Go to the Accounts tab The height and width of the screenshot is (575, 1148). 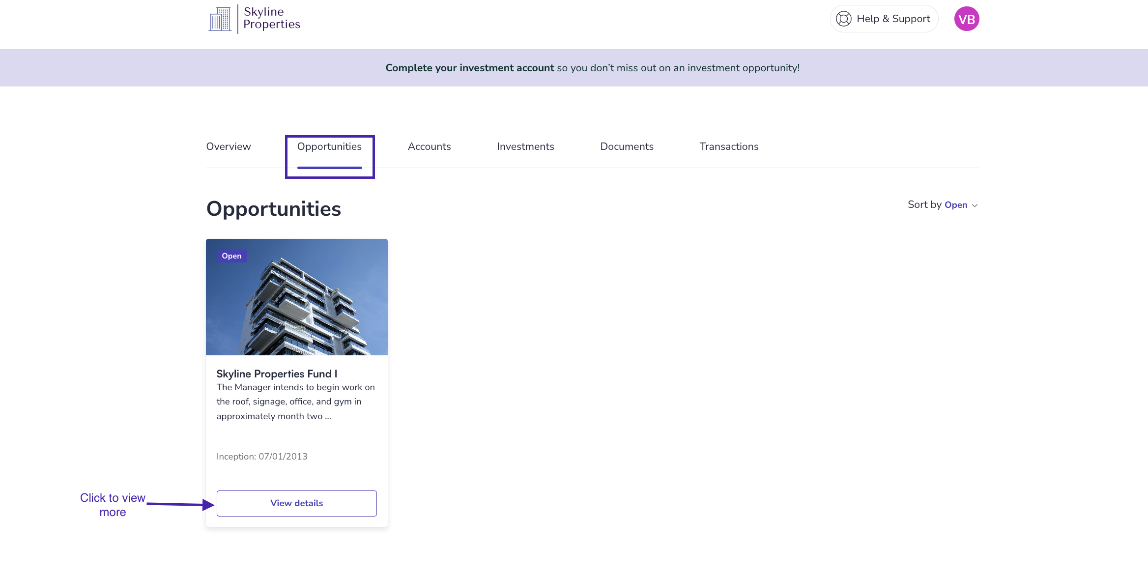[429, 146]
